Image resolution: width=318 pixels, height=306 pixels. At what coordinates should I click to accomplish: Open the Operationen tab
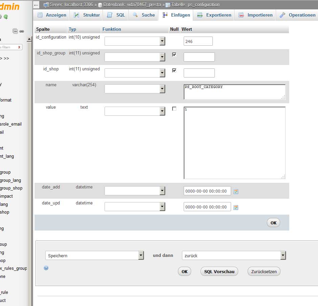(297, 15)
